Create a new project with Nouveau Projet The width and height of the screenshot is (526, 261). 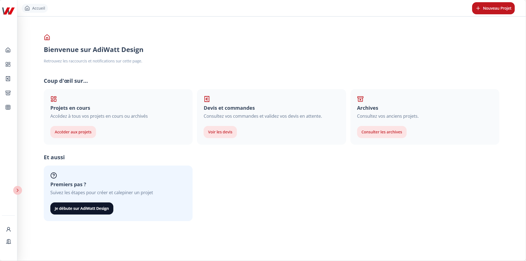[493, 8]
